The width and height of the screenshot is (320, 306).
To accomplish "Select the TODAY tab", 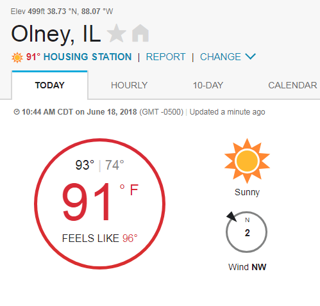I will click(x=49, y=85).
